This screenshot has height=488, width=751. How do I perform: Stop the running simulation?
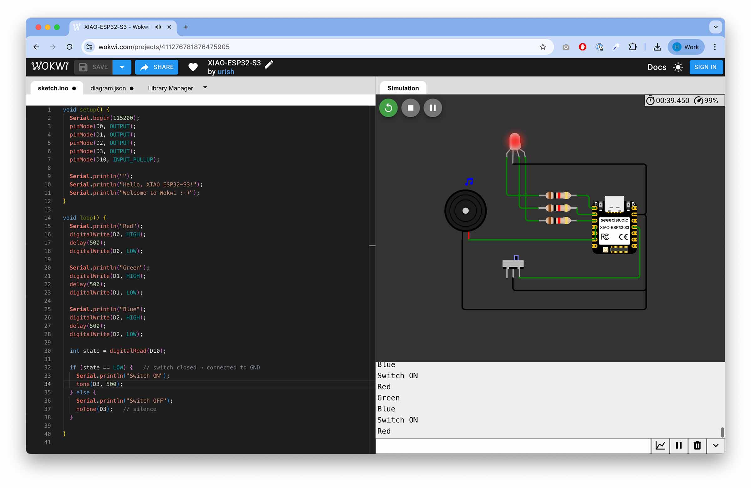coord(410,108)
